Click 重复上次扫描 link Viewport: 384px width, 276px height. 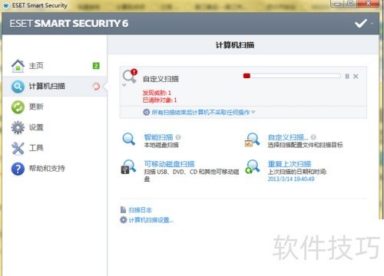(x=290, y=164)
